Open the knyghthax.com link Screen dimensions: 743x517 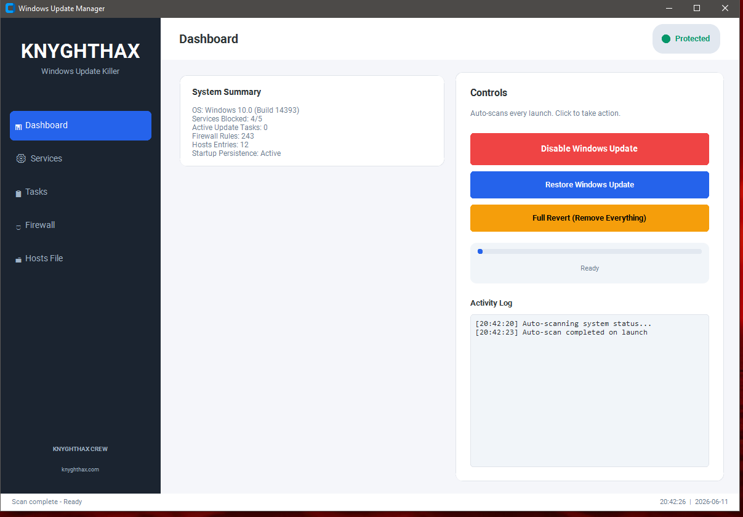tap(80, 470)
